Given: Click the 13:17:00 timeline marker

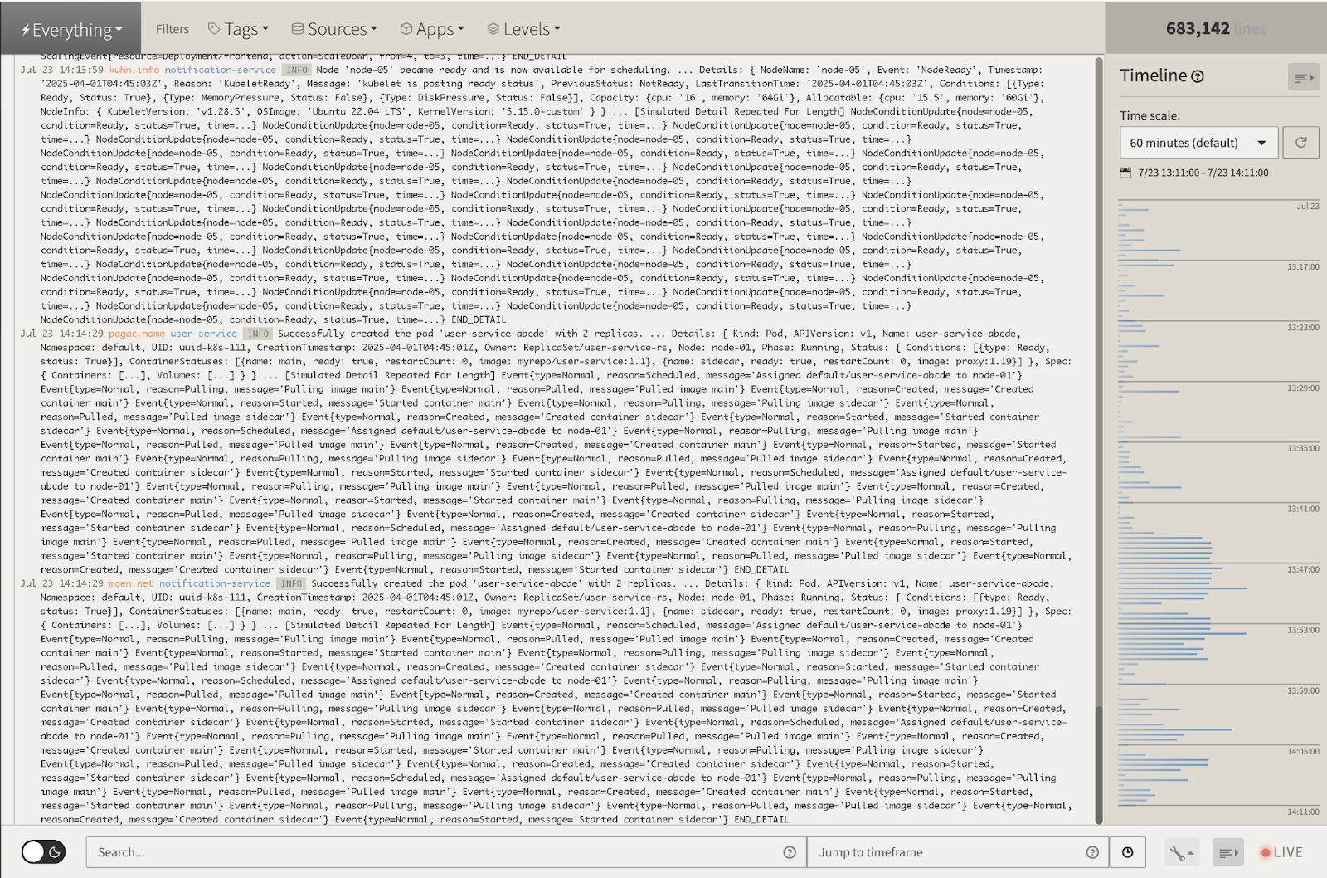Looking at the screenshot, I should (1303, 267).
